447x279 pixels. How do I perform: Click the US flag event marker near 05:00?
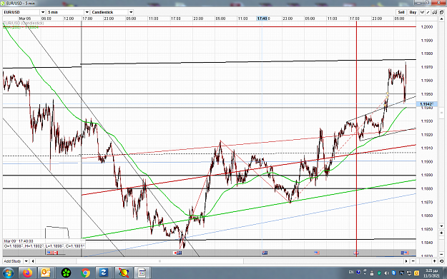pyautogui.click(x=316, y=253)
